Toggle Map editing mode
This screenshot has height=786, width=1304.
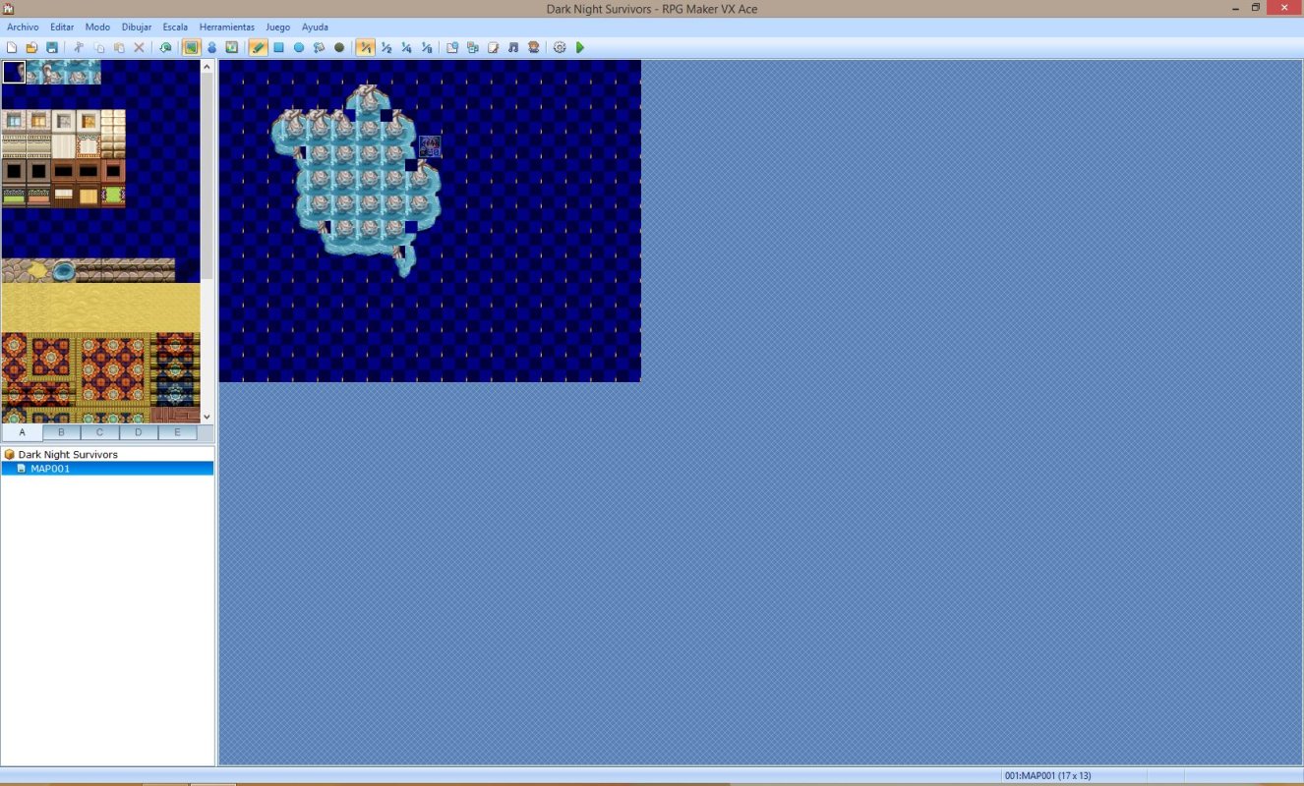coord(191,47)
